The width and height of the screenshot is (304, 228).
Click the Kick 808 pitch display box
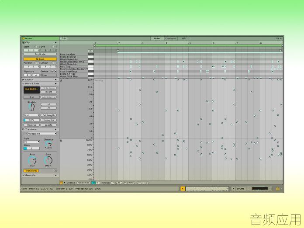coord(31,90)
